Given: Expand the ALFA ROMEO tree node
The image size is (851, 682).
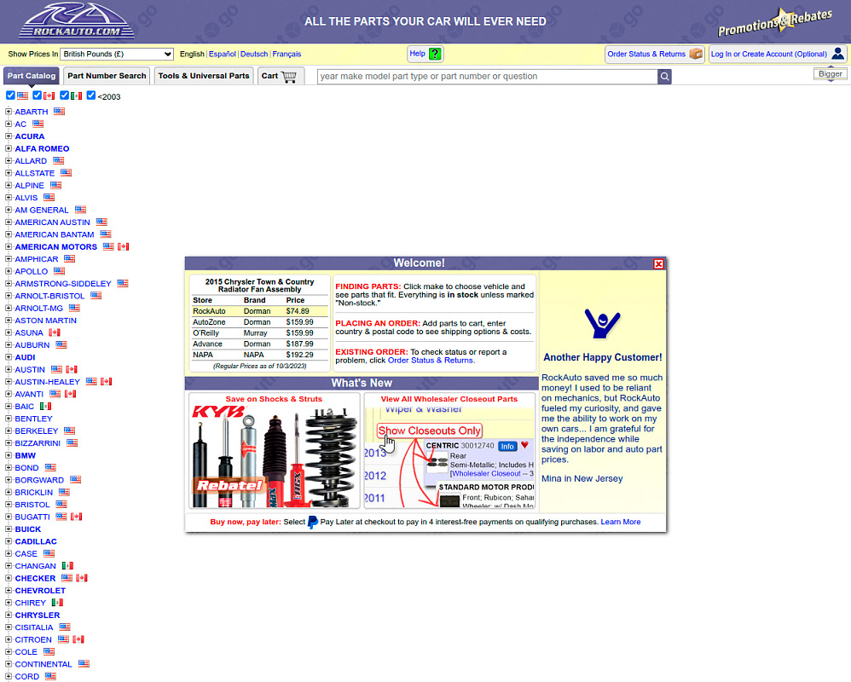Looking at the screenshot, I should point(9,148).
